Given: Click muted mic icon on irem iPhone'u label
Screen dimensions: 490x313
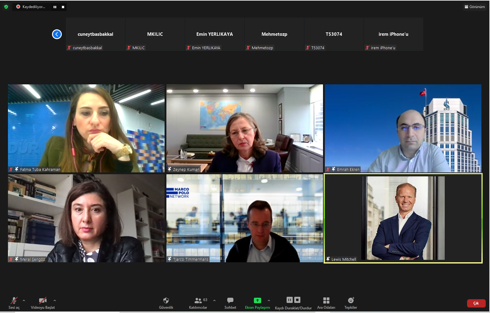Looking at the screenshot, I should click(368, 48).
